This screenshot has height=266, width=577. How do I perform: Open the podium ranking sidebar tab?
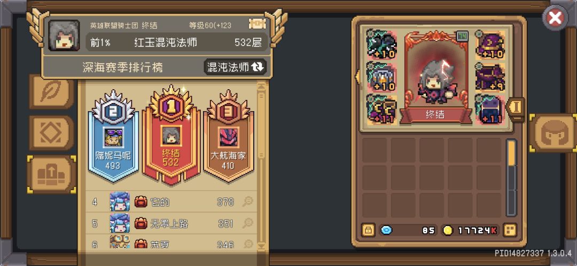[x=51, y=174]
